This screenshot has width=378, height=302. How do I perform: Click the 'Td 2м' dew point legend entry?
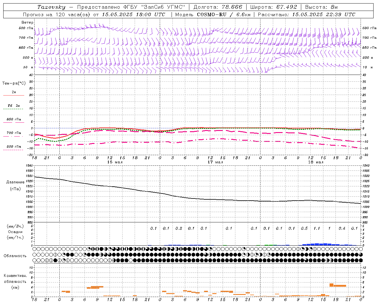[x=14, y=106]
